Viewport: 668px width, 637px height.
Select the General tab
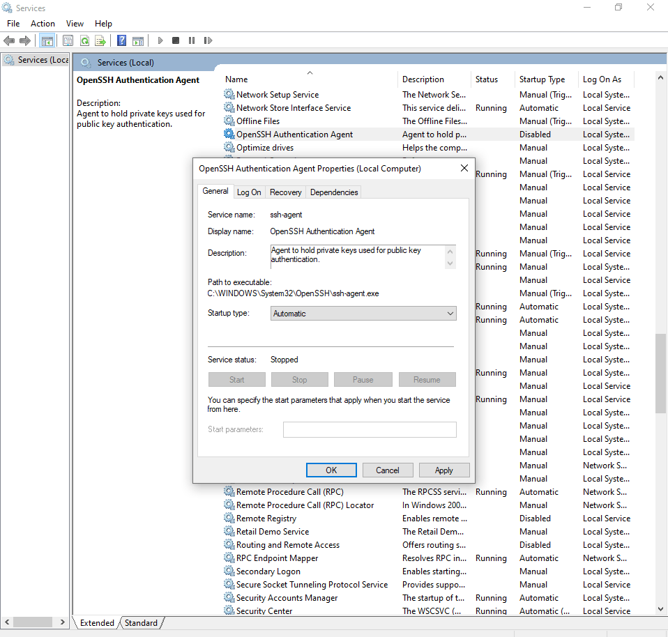click(215, 191)
